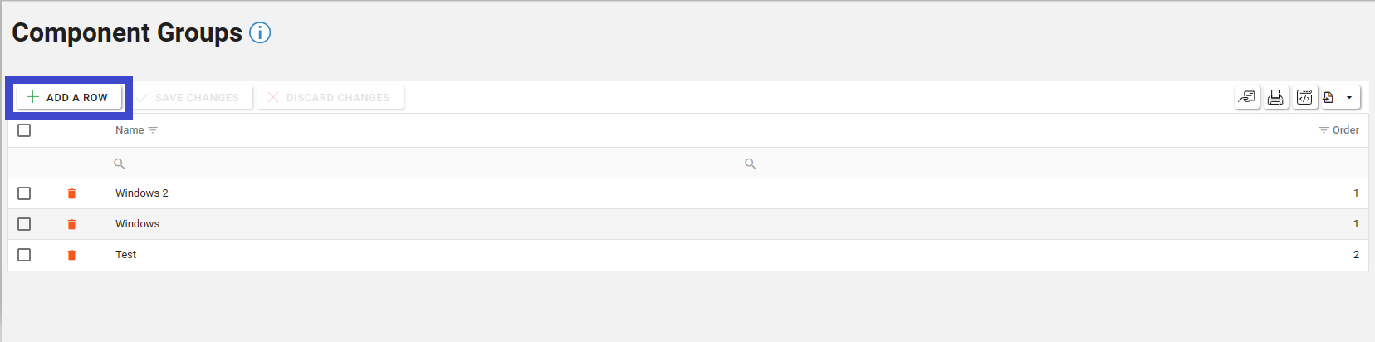1375x342 pixels.
Task: Sort by the Order column header
Action: [x=1345, y=130]
